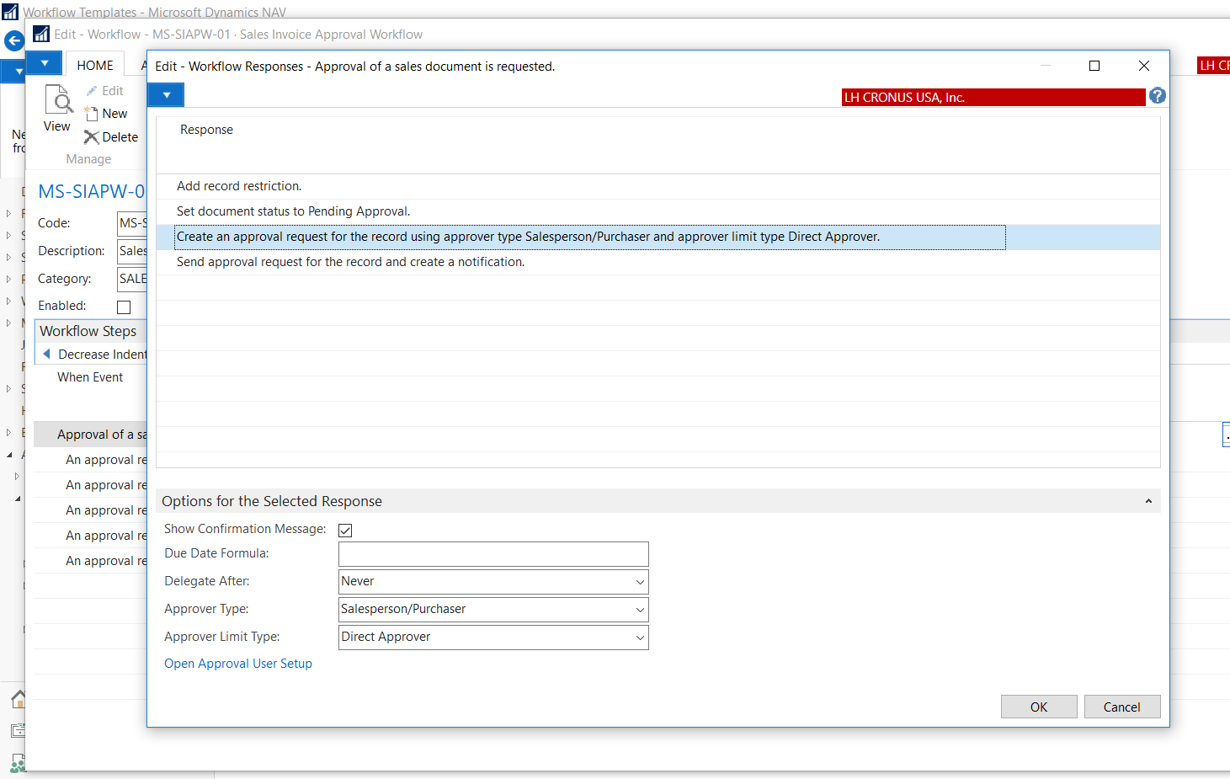
Task: Click the Delete X icon in Manage group
Action: [x=91, y=137]
